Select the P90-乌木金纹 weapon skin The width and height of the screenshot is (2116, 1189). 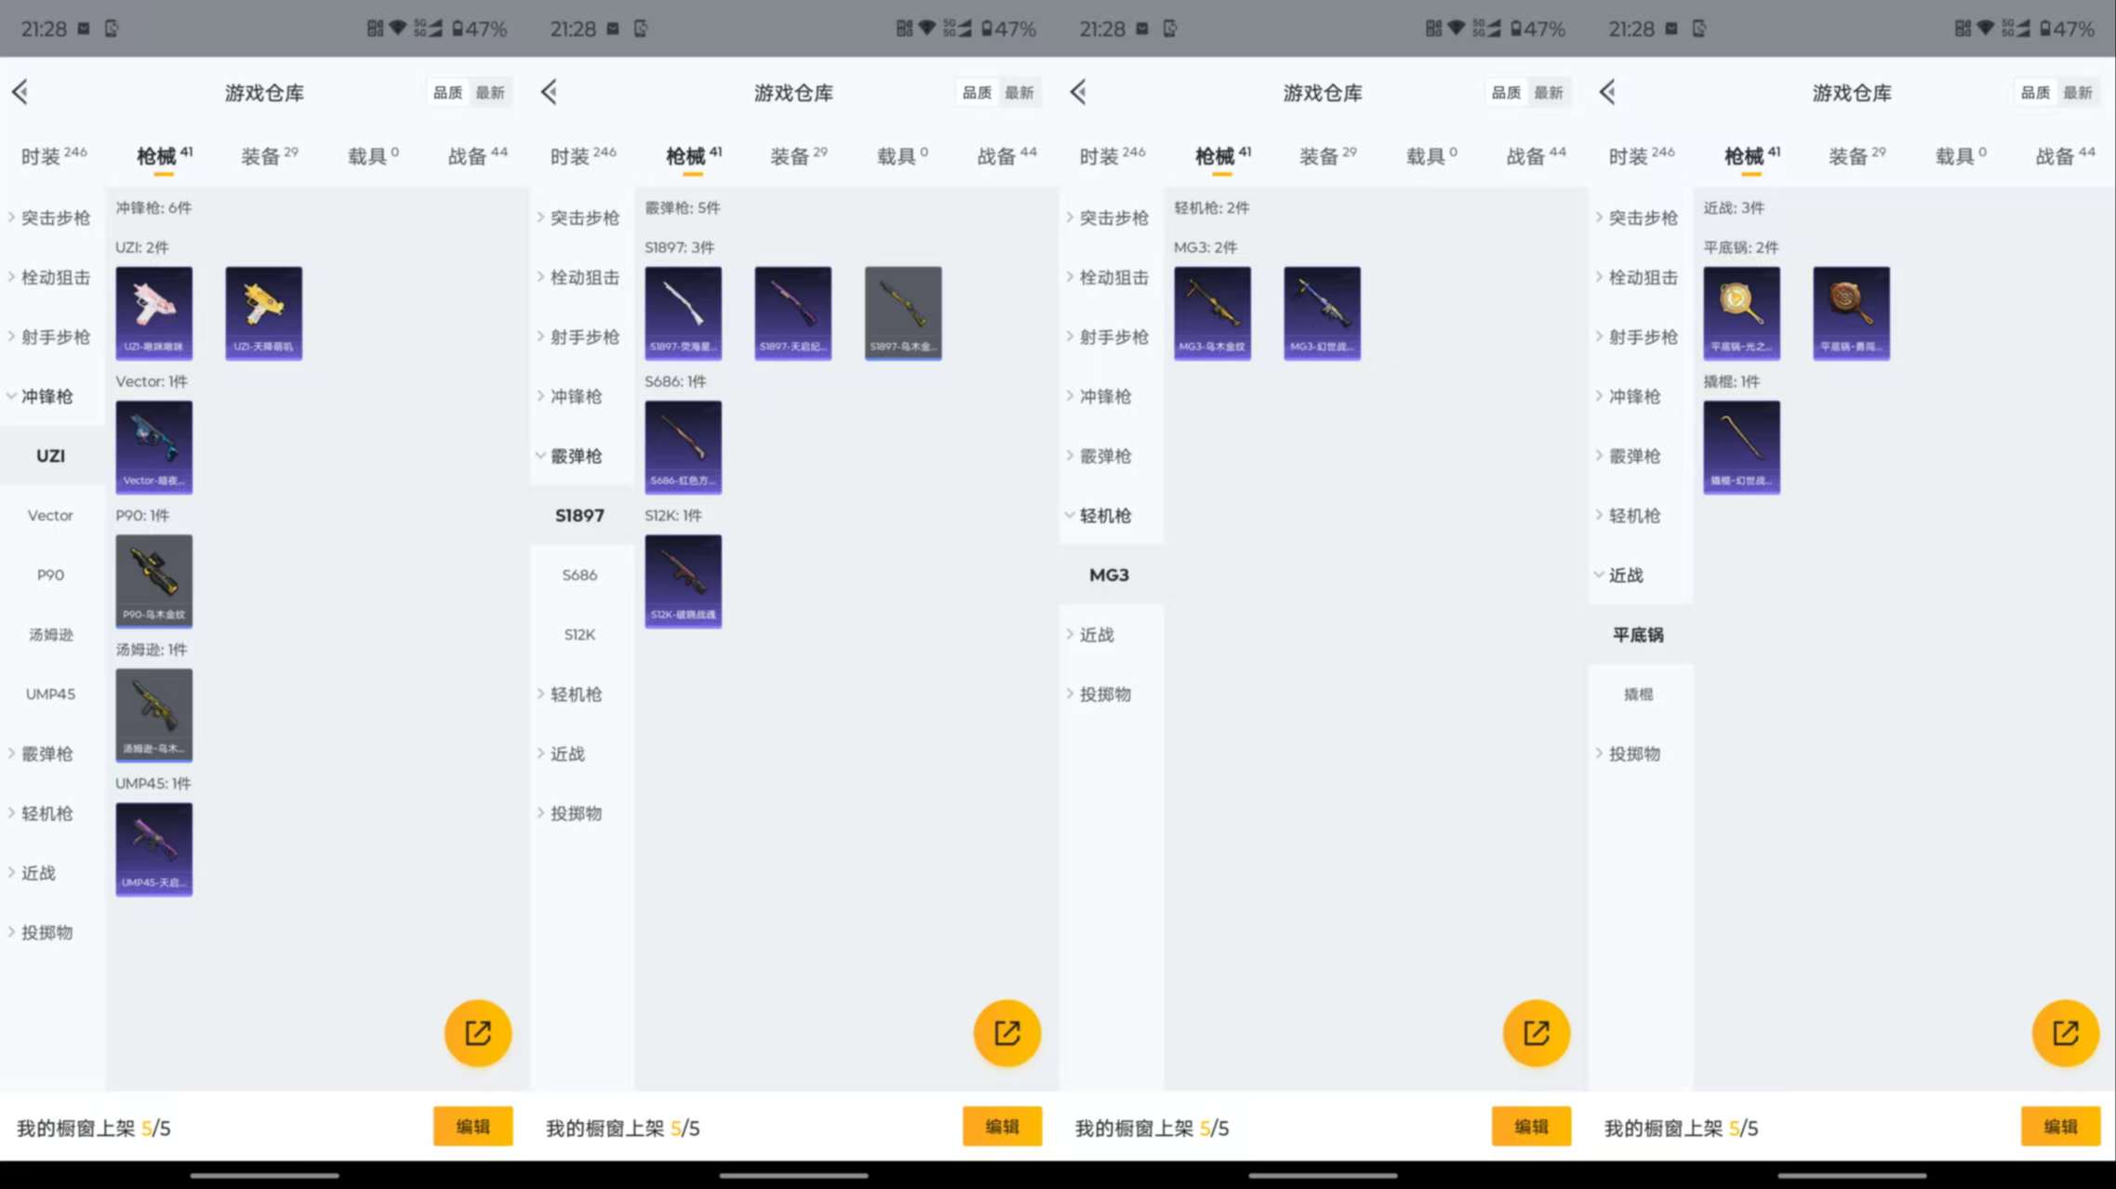tap(153, 580)
